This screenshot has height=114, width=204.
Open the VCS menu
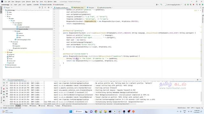pos(45,2)
